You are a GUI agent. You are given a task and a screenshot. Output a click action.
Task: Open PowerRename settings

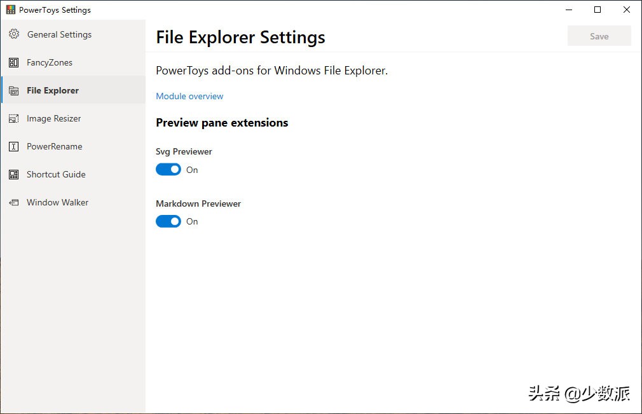coord(74,147)
